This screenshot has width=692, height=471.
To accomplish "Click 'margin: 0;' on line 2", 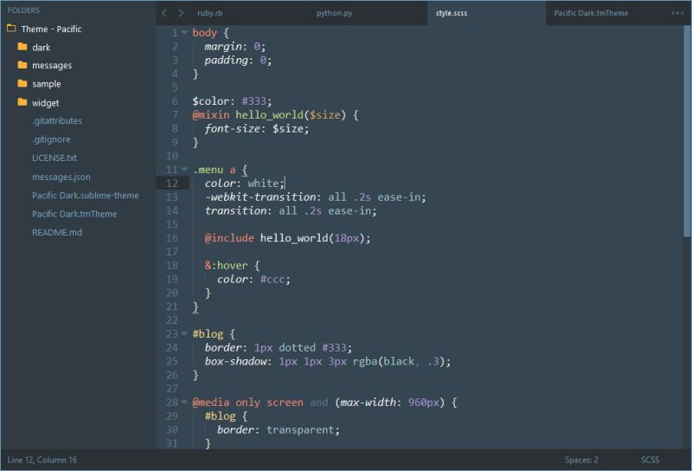I will click(235, 47).
